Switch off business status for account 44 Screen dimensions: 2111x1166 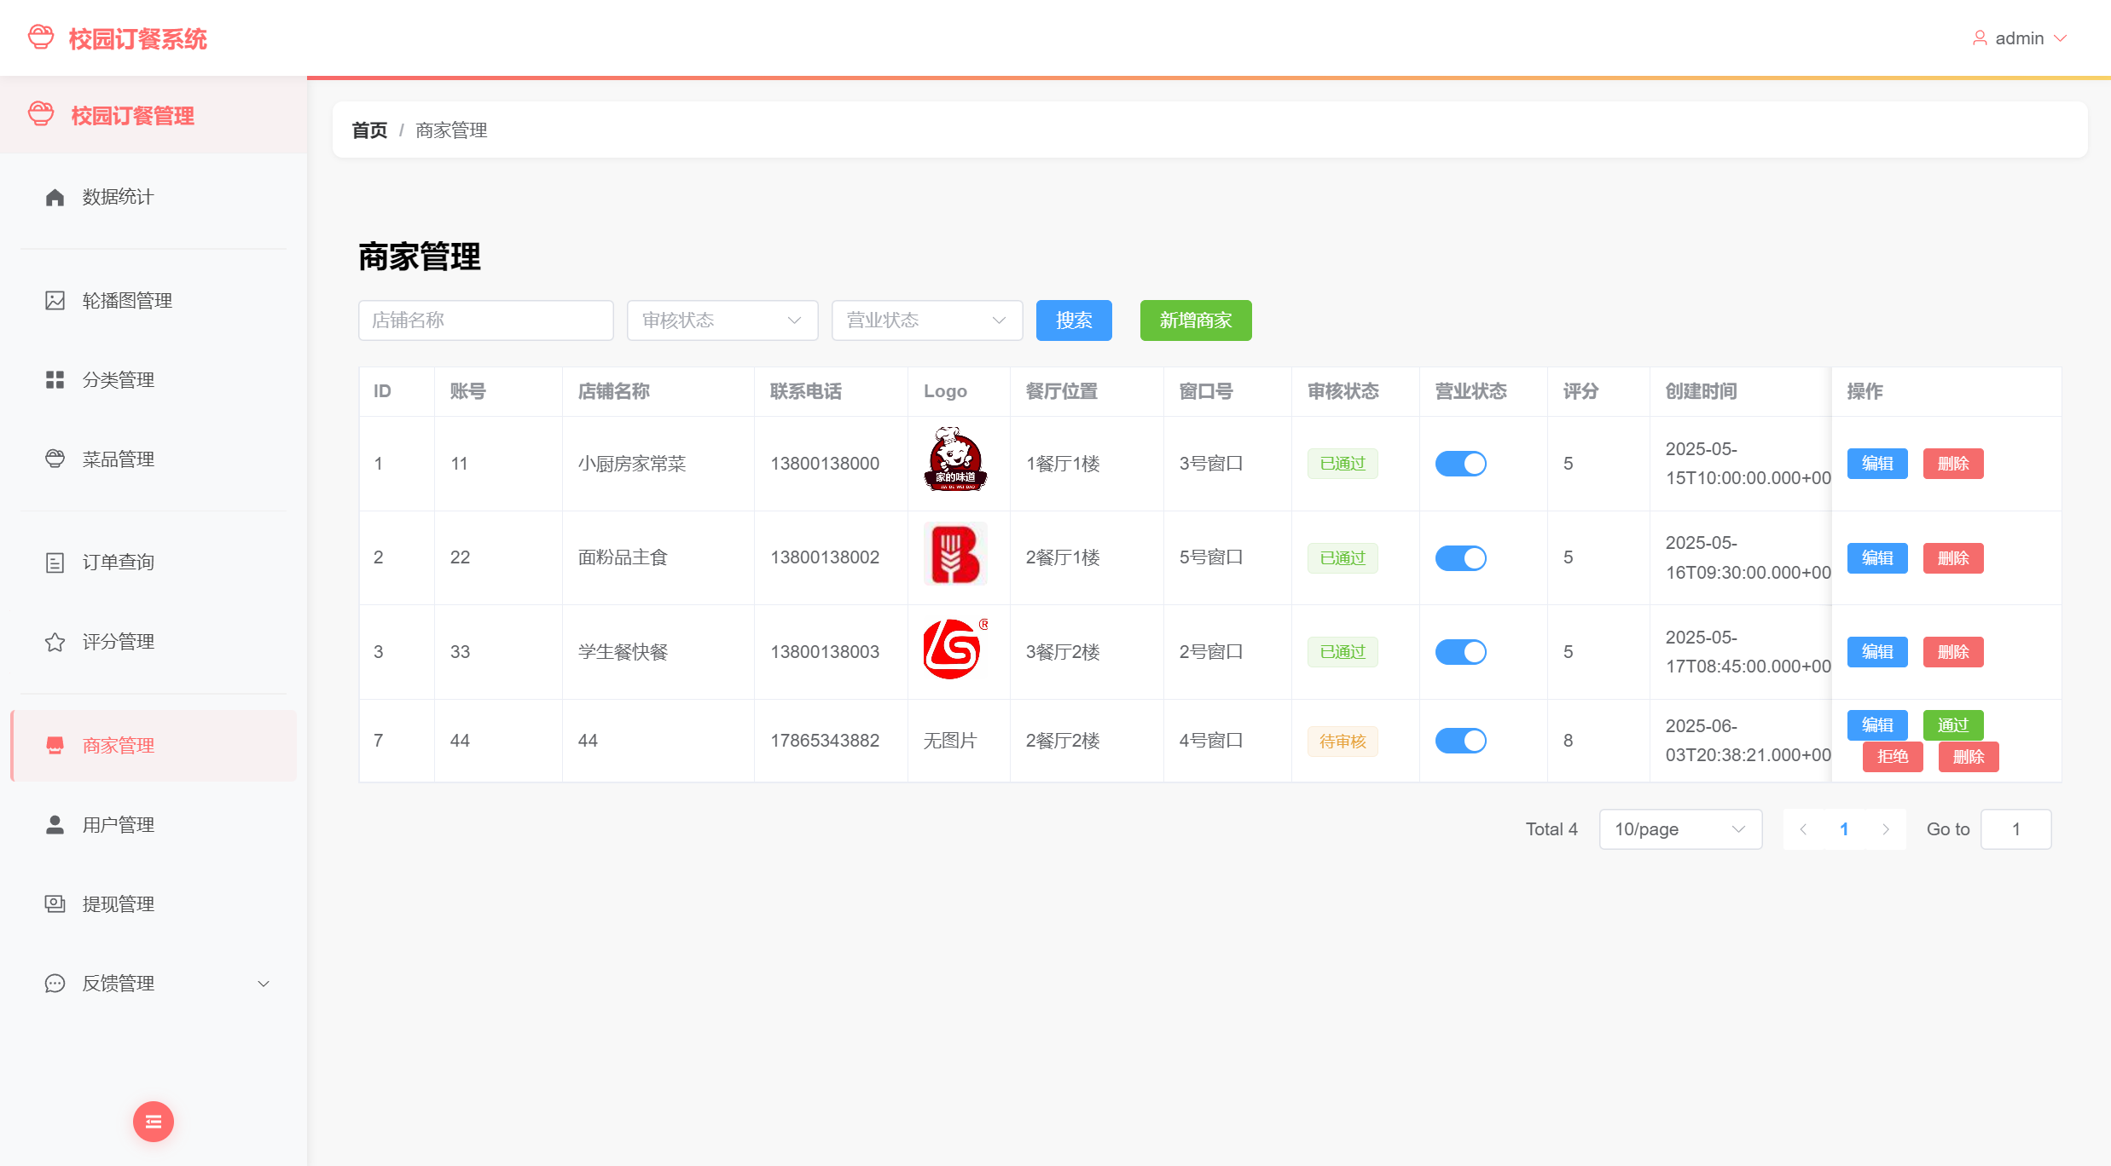(x=1460, y=741)
